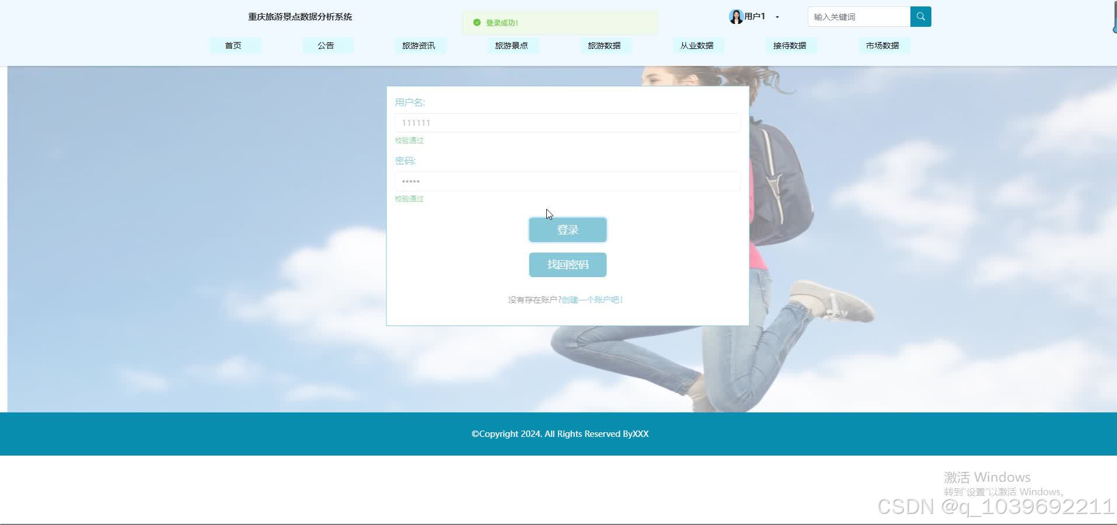Open the 用户1 account dropdown arrow
1117x525 pixels.
pos(777,17)
